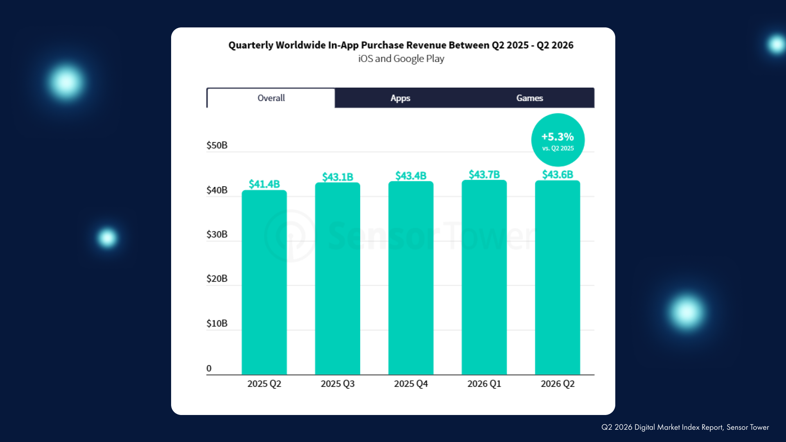Switch to the Overall tab

coord(271,98)
